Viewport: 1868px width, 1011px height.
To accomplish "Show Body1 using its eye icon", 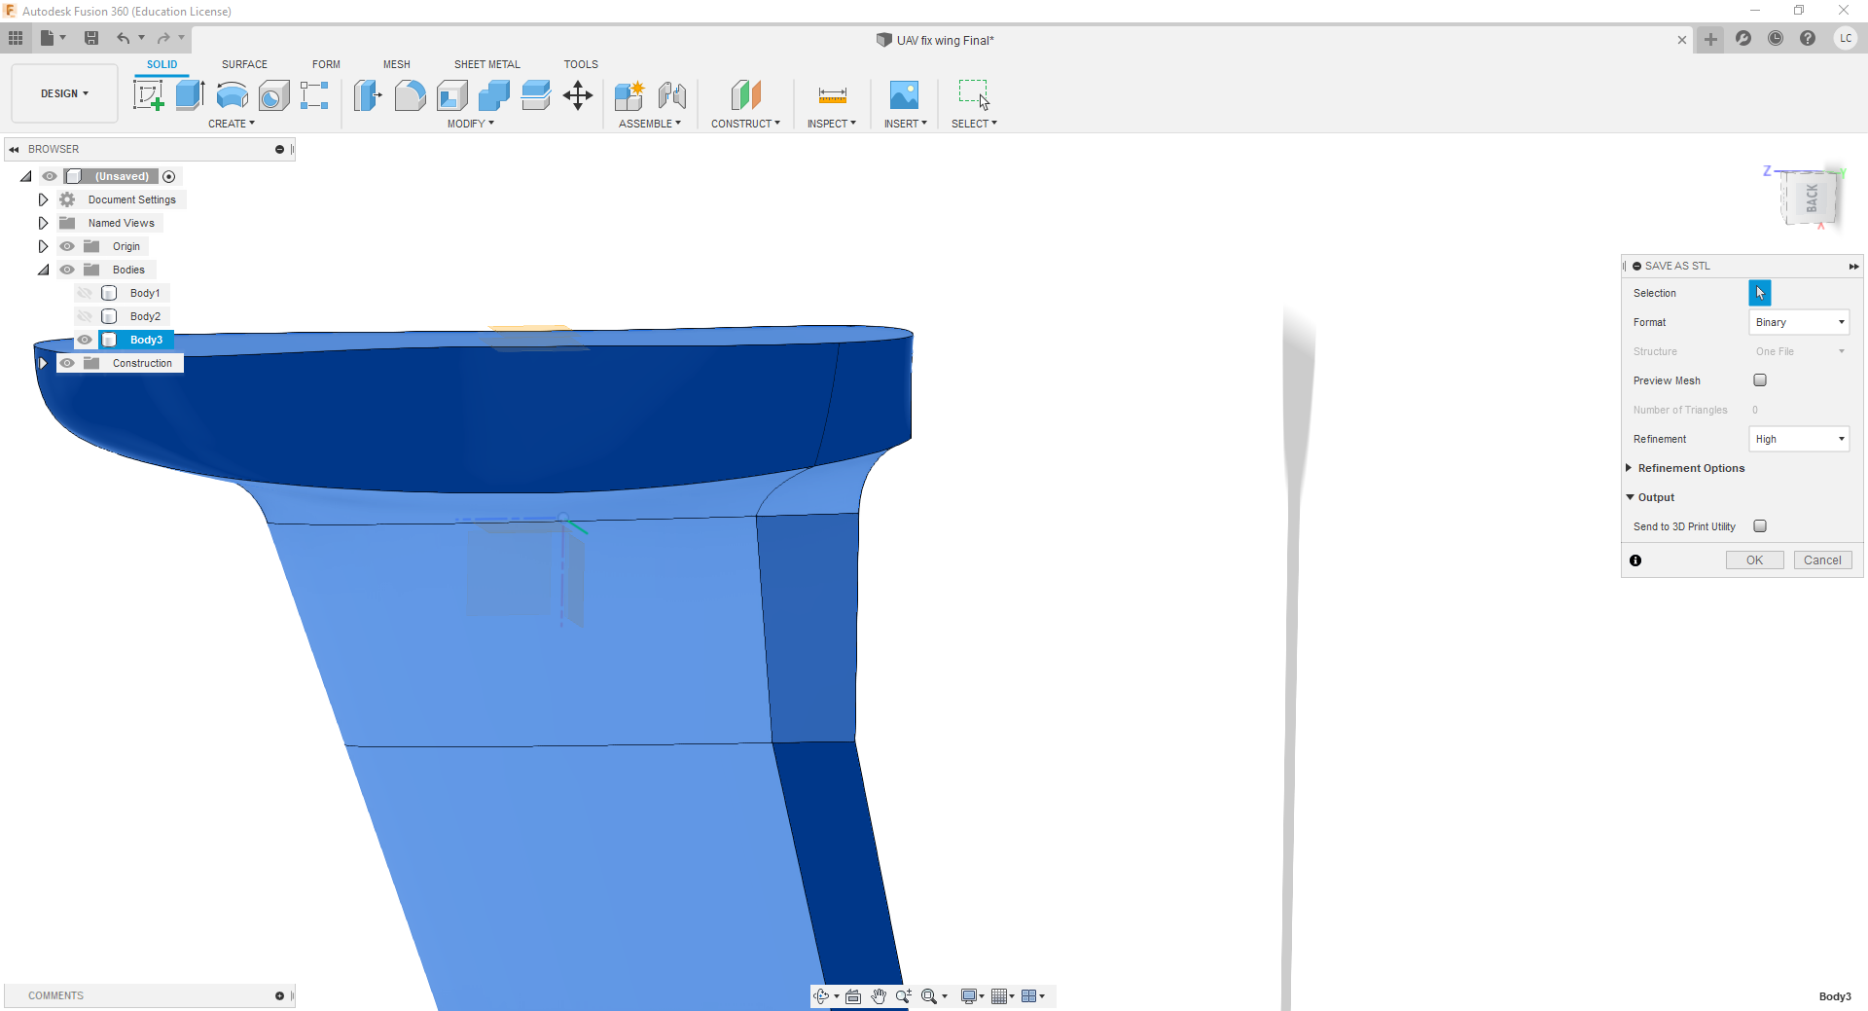I will click(x=85, y=293).
